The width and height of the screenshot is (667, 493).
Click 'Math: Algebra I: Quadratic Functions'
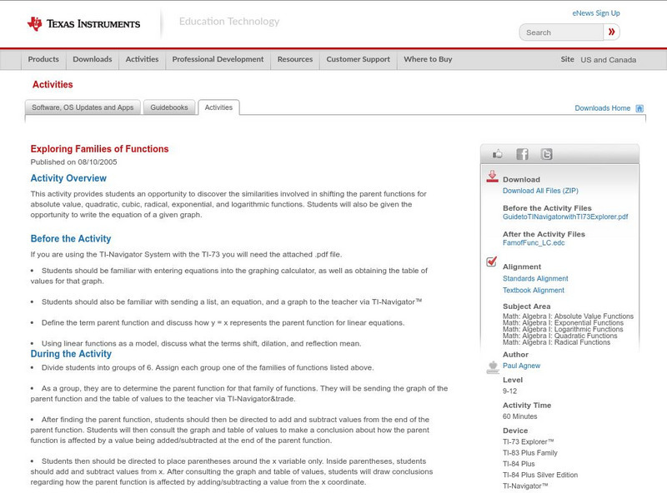tap(559, 336)
